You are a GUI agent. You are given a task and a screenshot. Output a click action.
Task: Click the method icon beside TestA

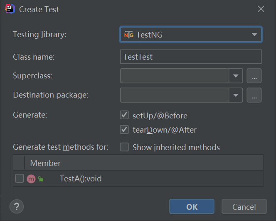point(31,179)
